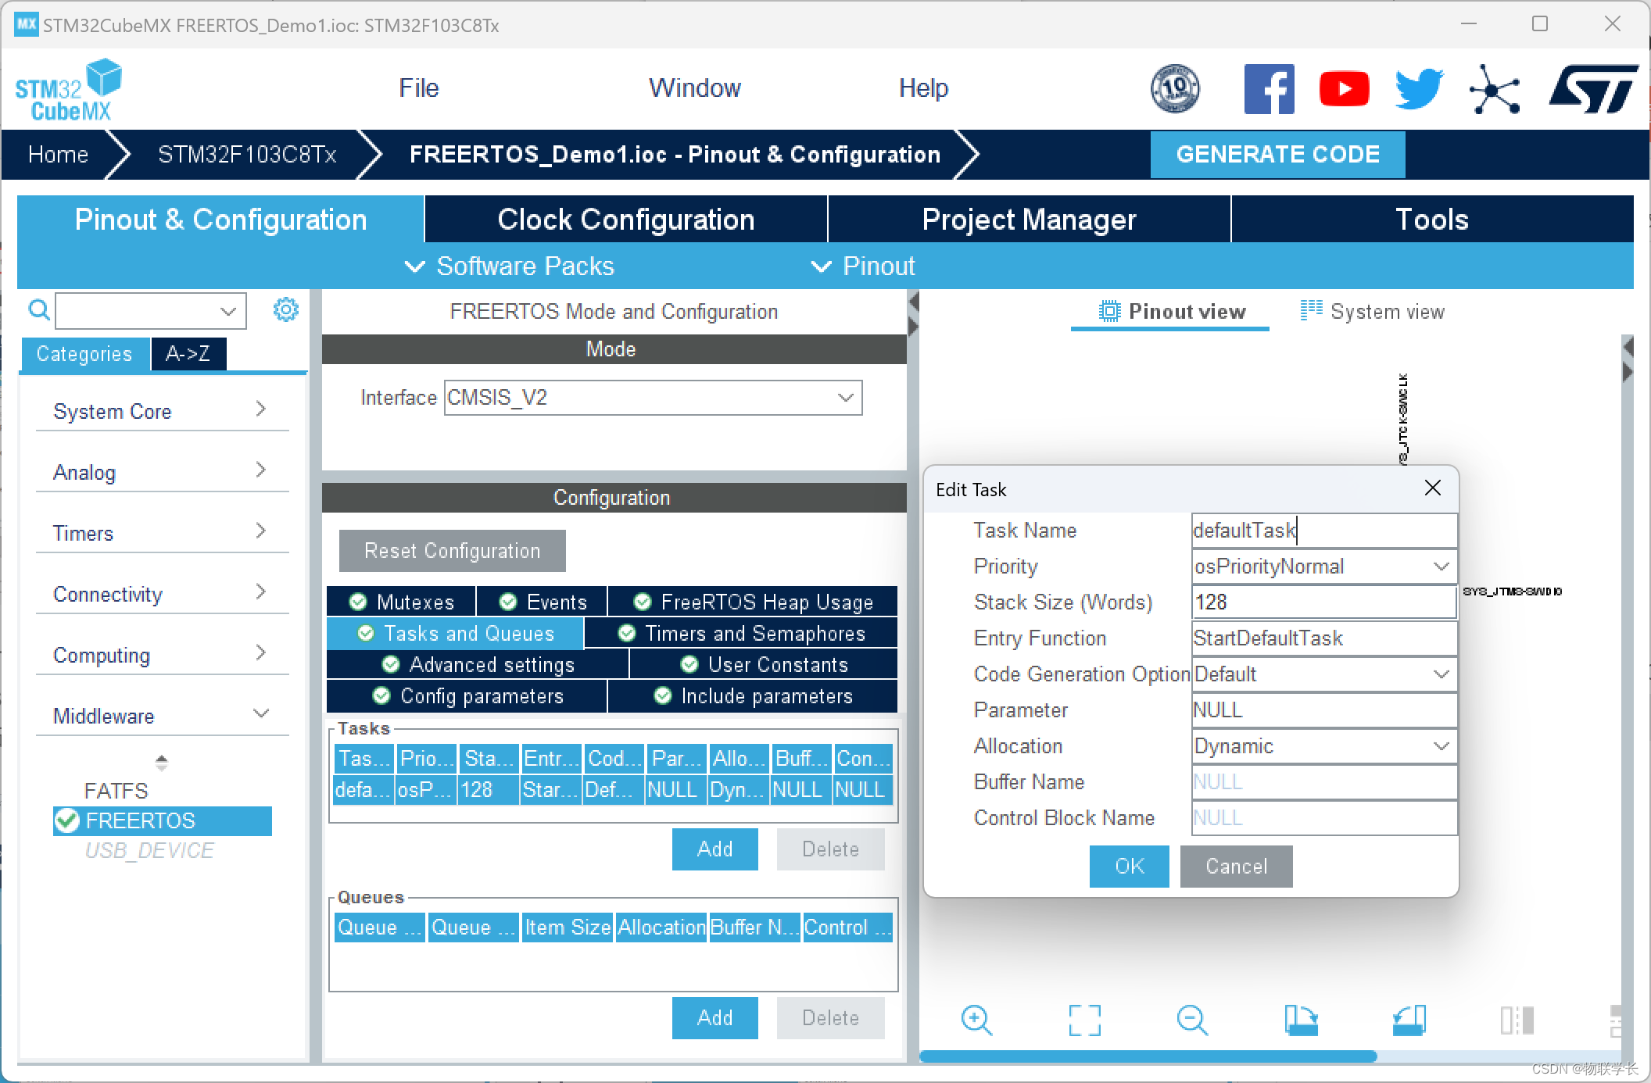Switch to Tools tab
Image resolution: width=1651 pixels, height=1083 pixels.
coord(1432,220)
